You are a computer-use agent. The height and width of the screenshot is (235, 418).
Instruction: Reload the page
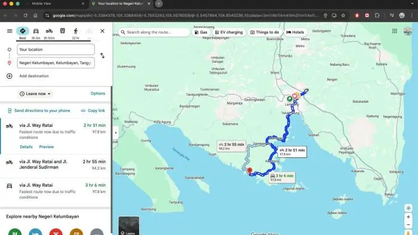point(25,16)
